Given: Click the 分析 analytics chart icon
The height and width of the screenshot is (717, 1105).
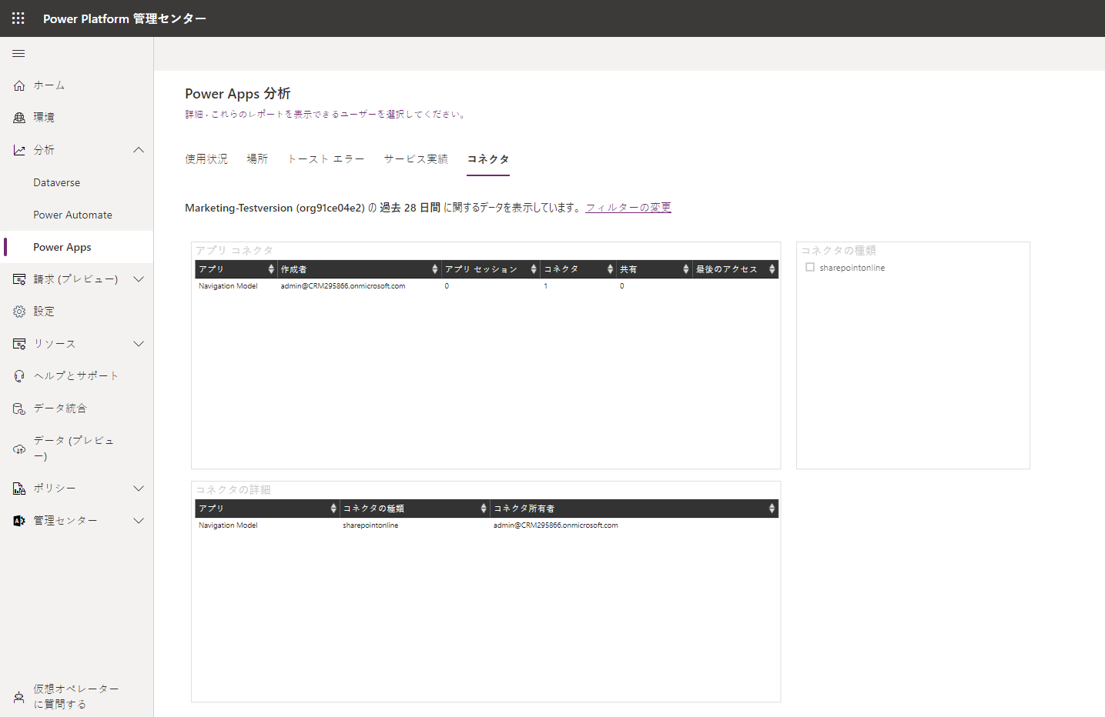Looking at the screenshot, I should [19, 150].
